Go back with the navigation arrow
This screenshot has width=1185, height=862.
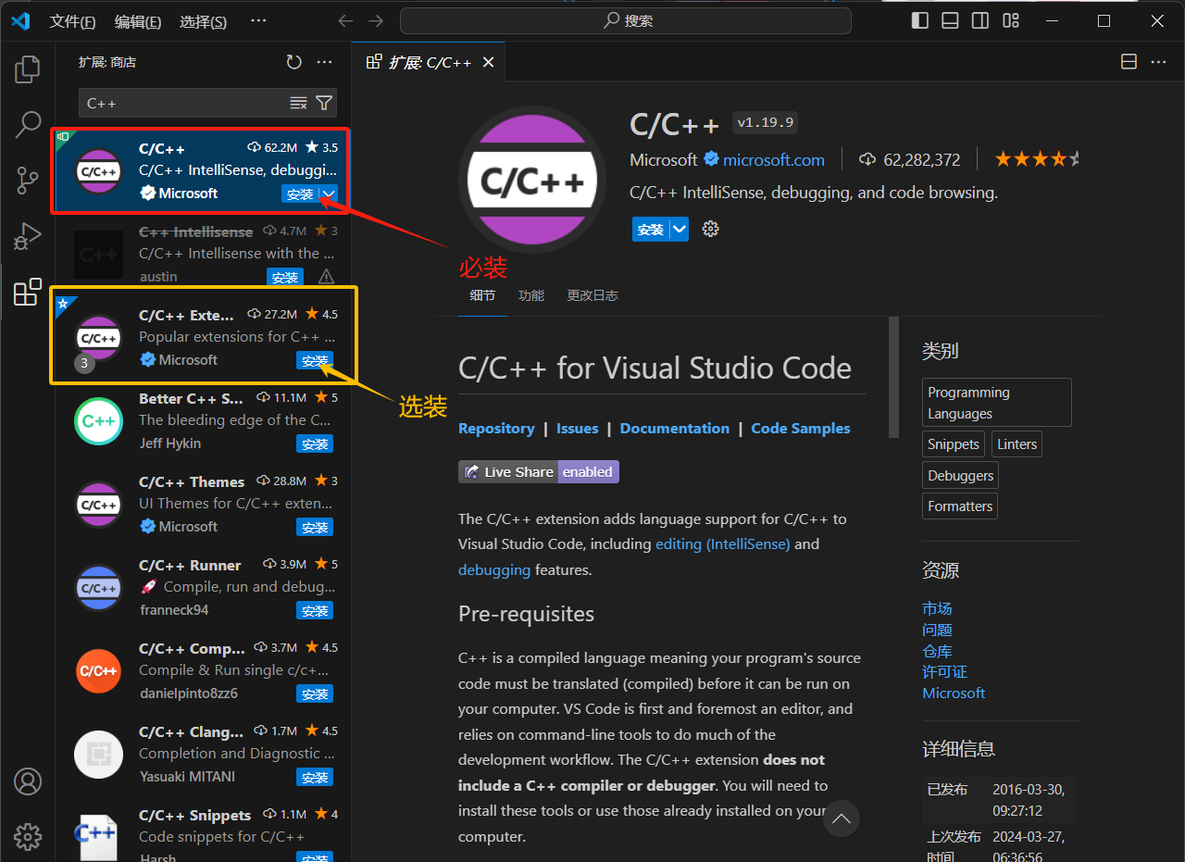point(345,20)
